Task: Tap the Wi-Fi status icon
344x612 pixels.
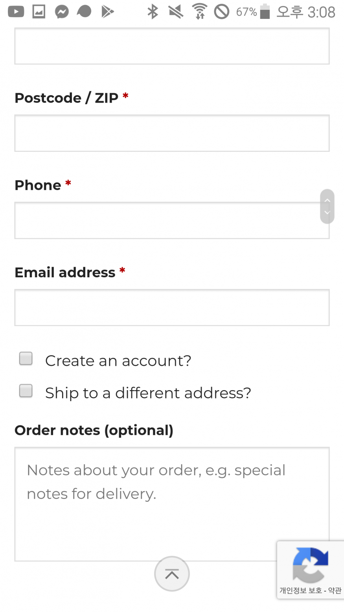Action: [x=199, y=11]
